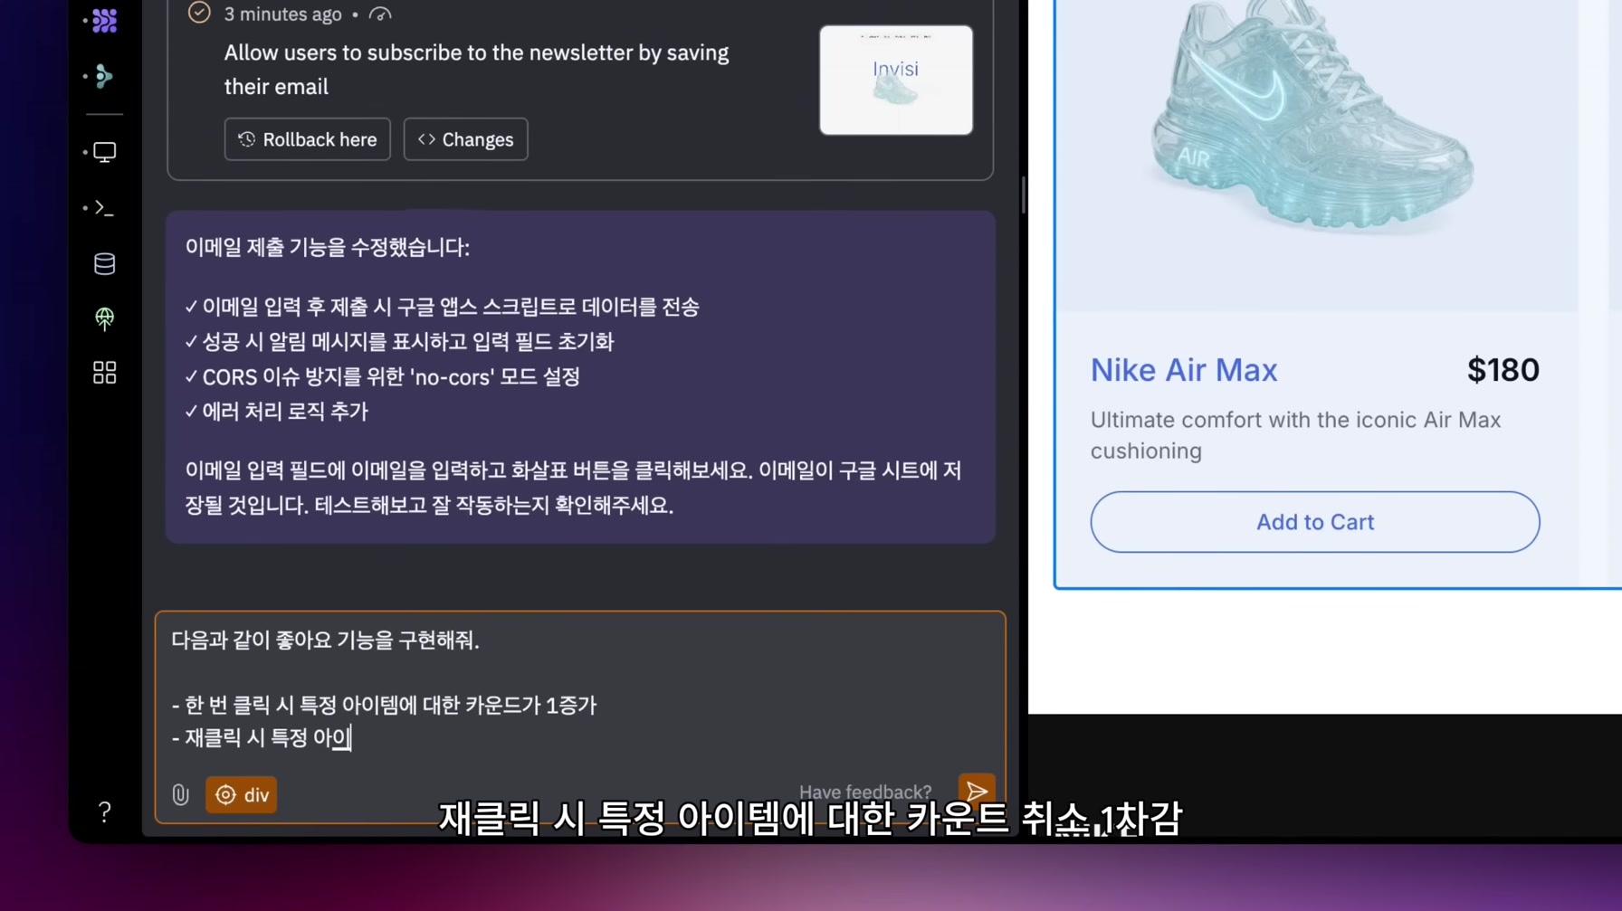Click the chat panel scrollbar handle
1622x911 pixels.
(1023, 195)
